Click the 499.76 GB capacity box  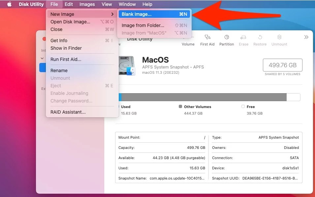[282, 65]
